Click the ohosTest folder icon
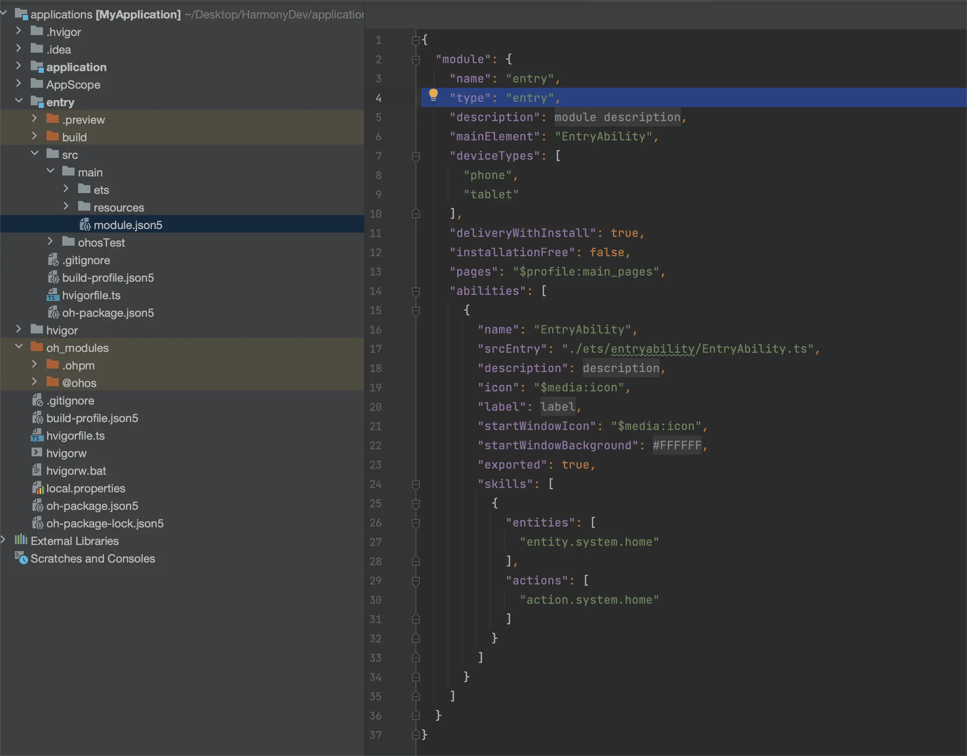The image size is (967, 756). point(68,242)
